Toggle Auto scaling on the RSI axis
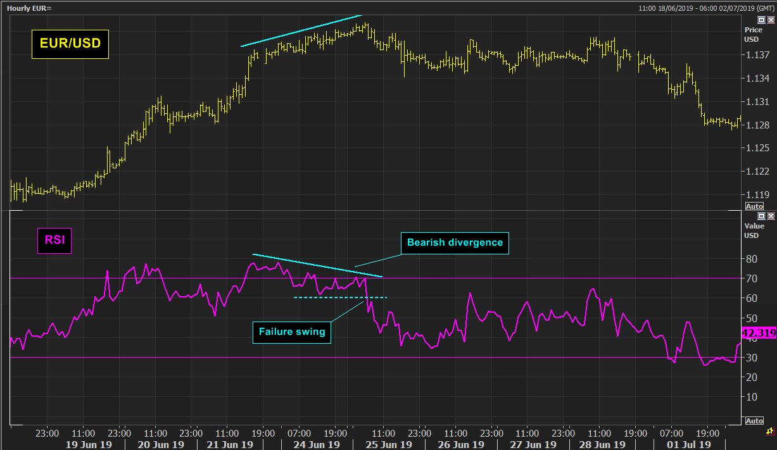 (754, 421)
